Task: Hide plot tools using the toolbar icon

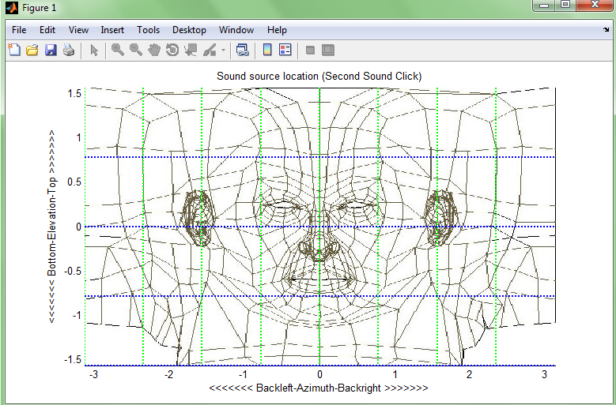Action: 310,51
